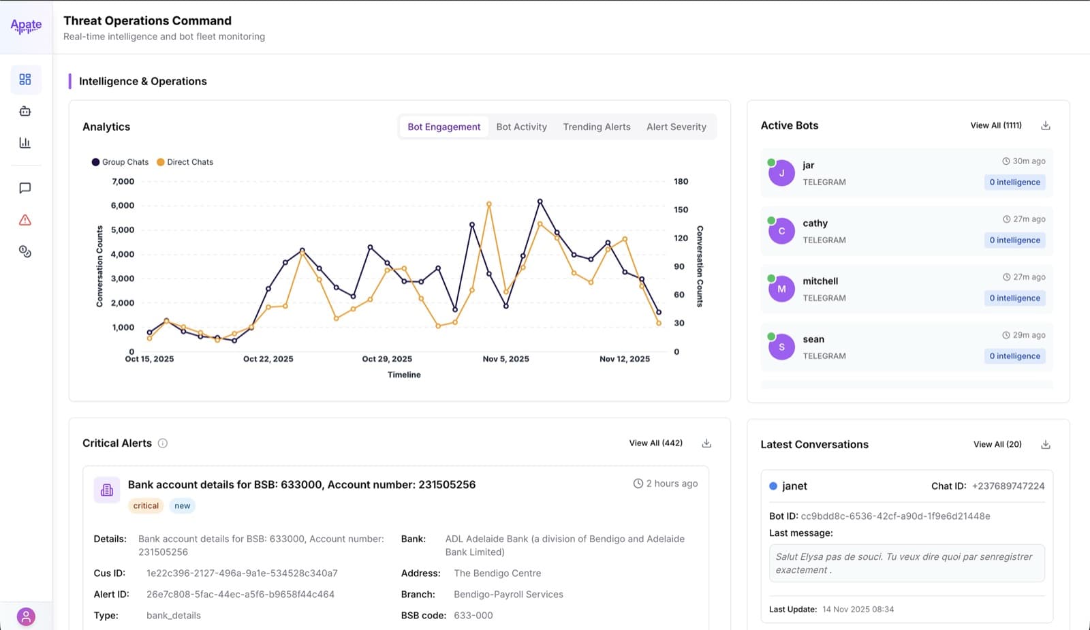Toggle Direct Chats legend series
The image size is (1090, 630).
[x=185, y=162]
